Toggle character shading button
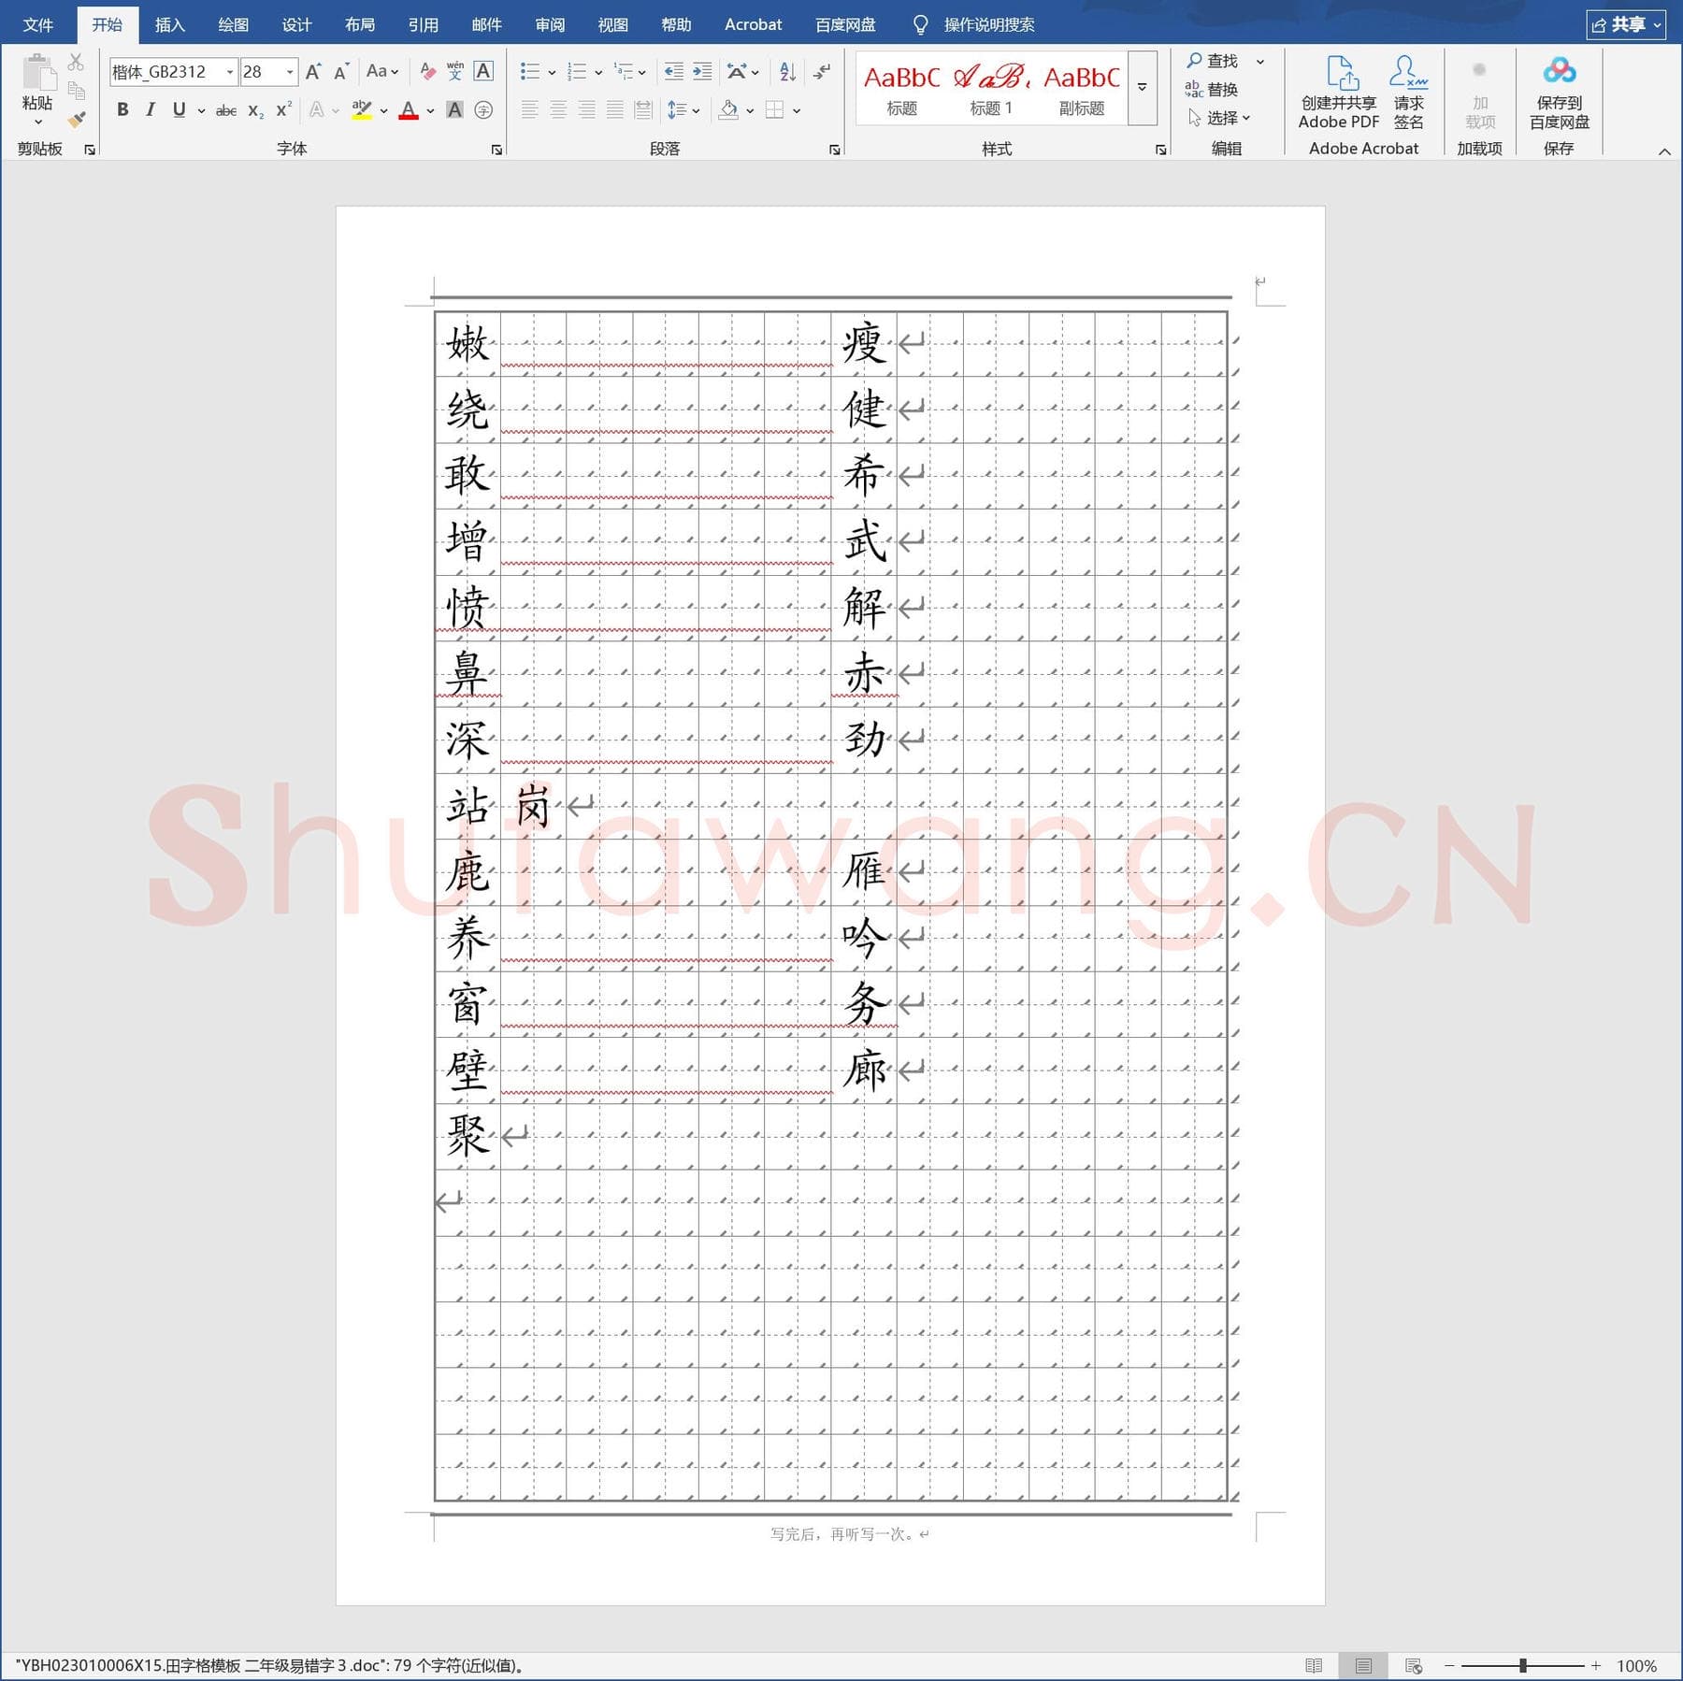 pos(454,110)
